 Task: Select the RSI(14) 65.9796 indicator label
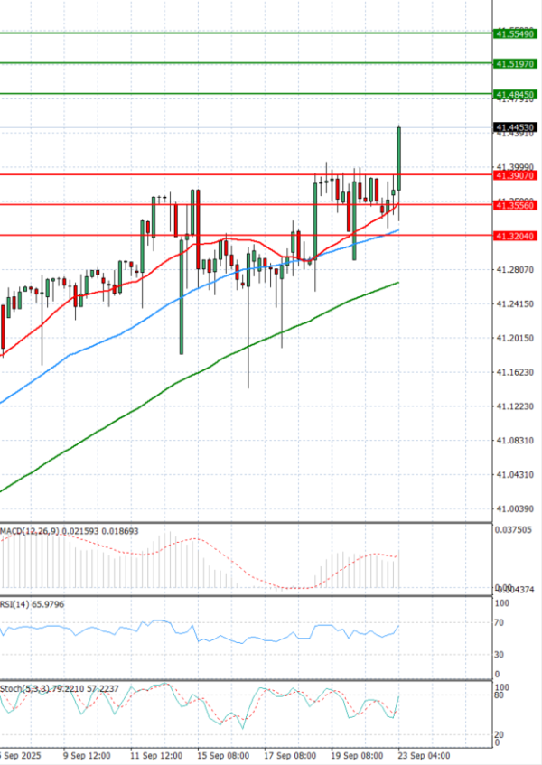pos(33,604)
